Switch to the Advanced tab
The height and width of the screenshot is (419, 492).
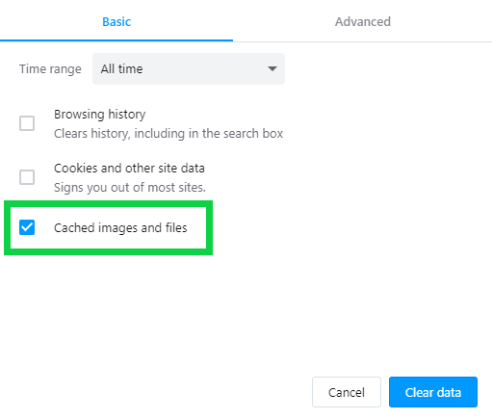coord(363,22)
